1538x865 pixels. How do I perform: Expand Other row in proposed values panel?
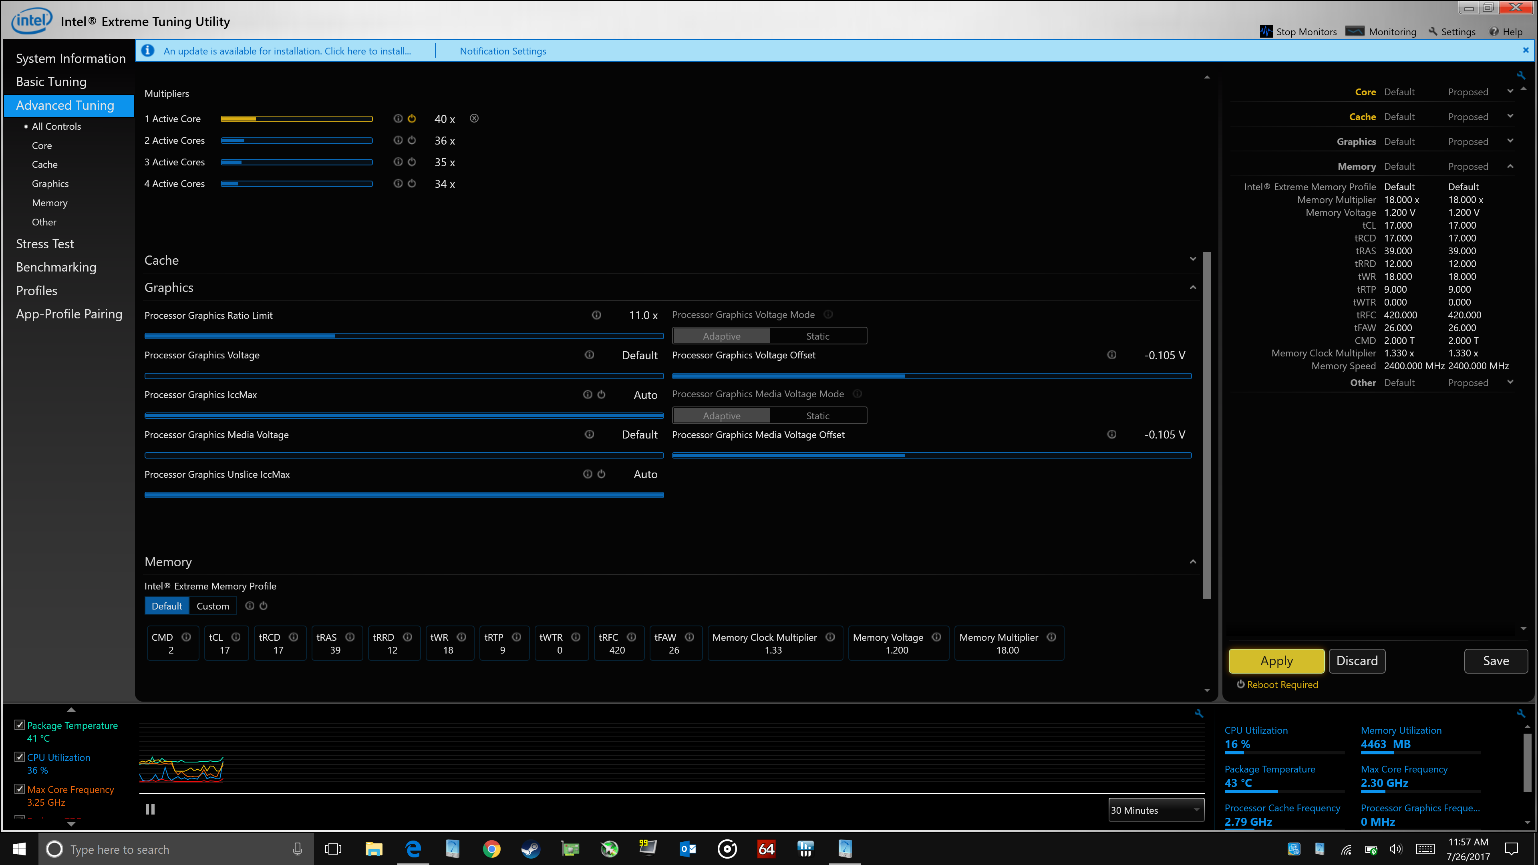(x=1510, y=382)
